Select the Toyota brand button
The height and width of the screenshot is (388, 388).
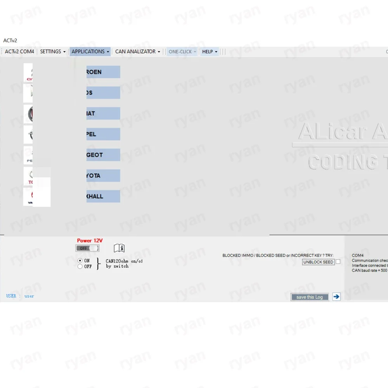[103, 176]
